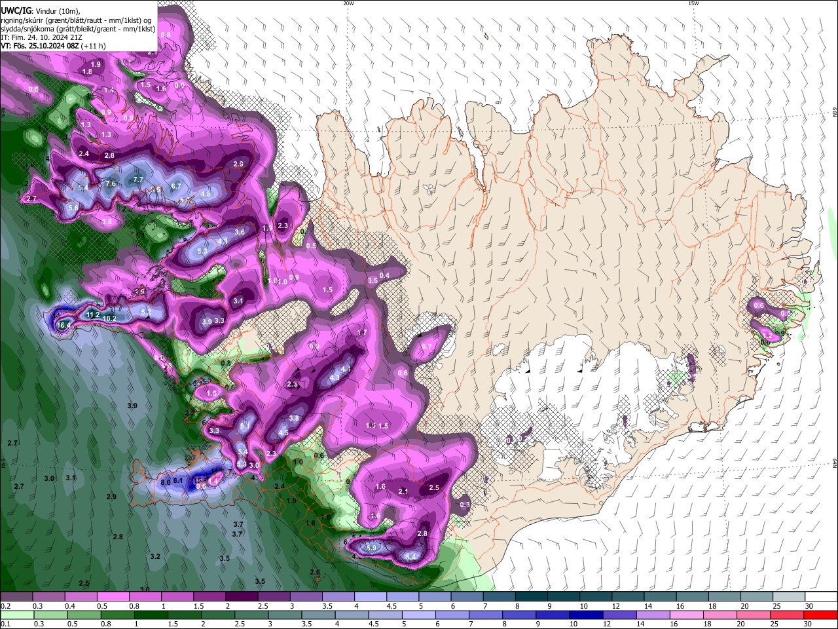
Task: Click the 3.8 value on the map
Action: (x=294, y=418)
